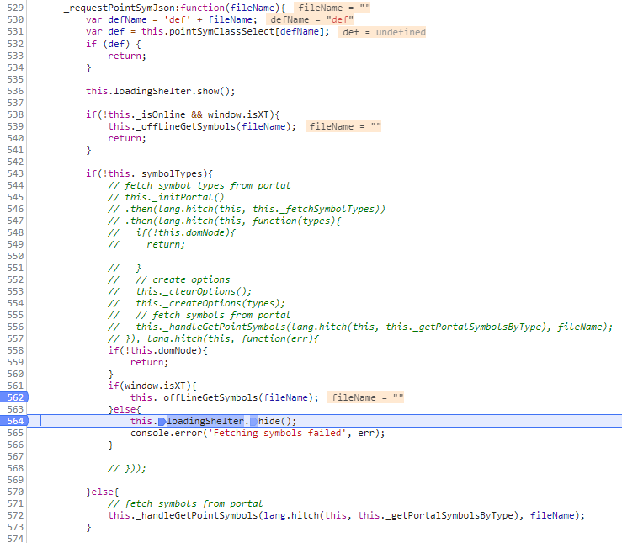This screenshot has height=543, width=622.
Task: Click the commented function(types) line 547
Action: [224, 221]
